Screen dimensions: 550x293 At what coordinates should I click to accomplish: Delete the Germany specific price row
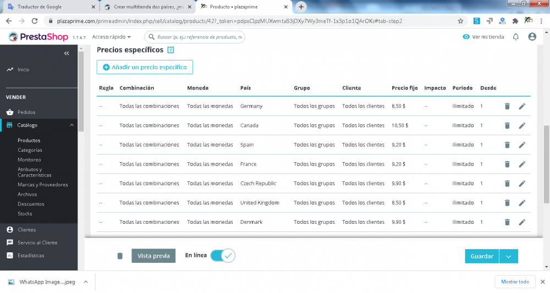tap(507, 106)
